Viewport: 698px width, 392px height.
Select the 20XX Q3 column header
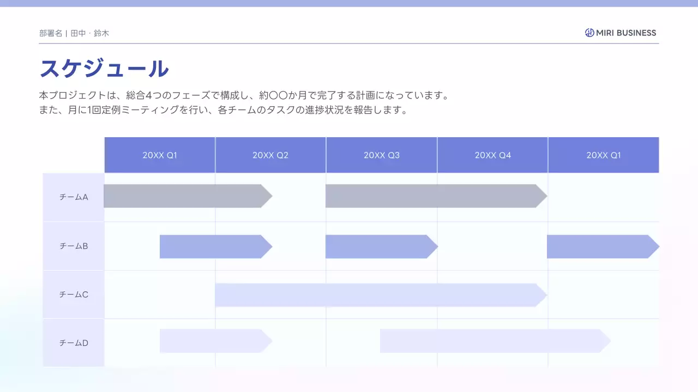(381, 155)
